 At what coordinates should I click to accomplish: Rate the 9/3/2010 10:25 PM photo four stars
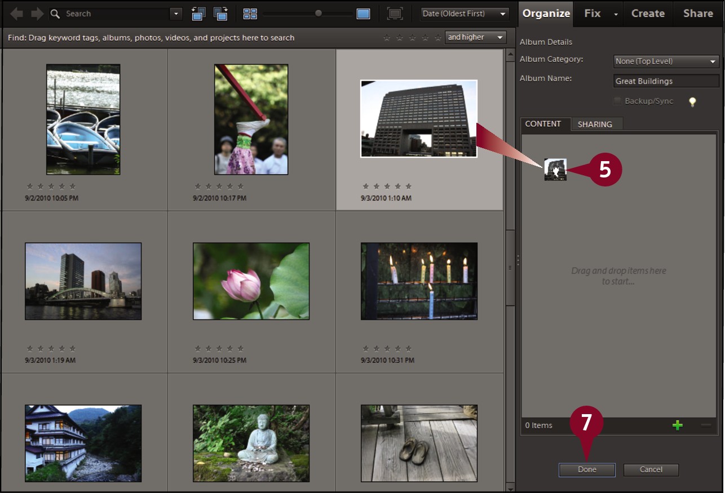pyautogui.click(x=230, y=348)
